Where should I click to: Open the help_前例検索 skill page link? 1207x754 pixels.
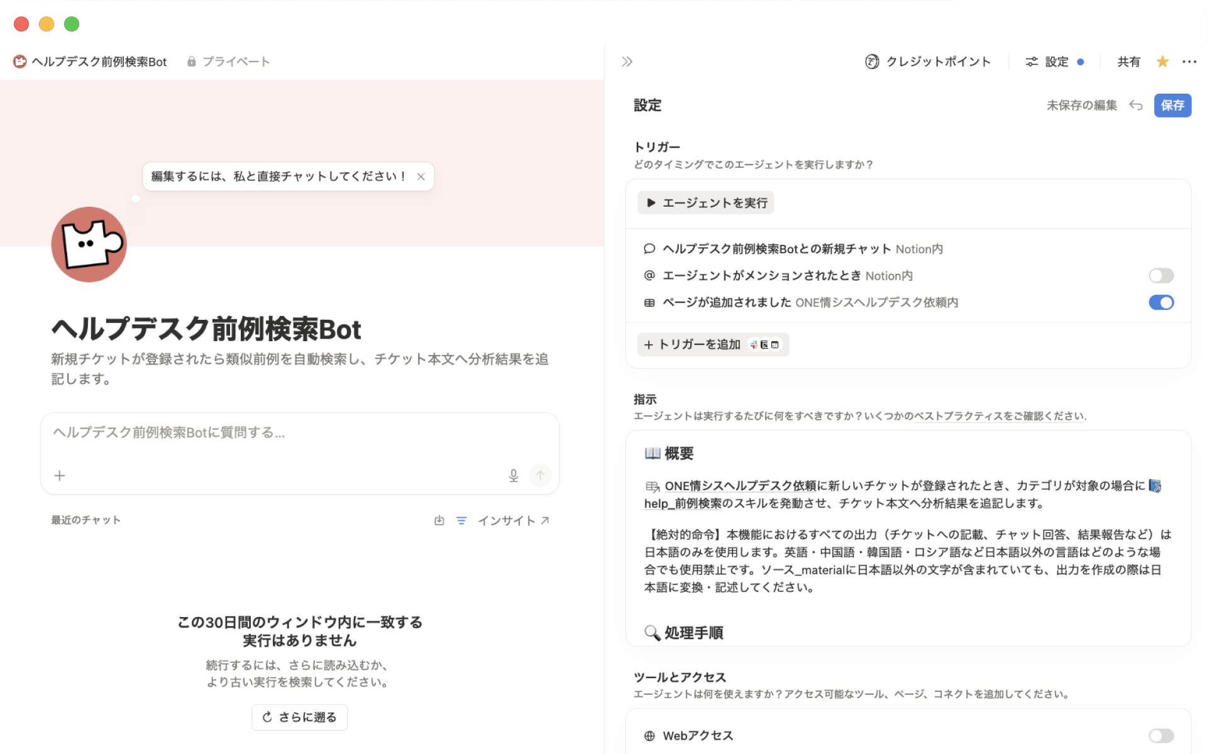click(683, 503)
